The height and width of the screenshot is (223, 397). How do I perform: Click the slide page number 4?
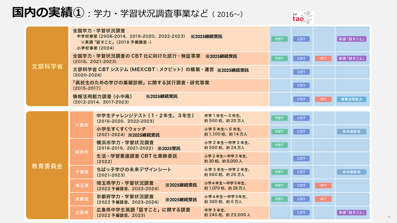[389, 217]
